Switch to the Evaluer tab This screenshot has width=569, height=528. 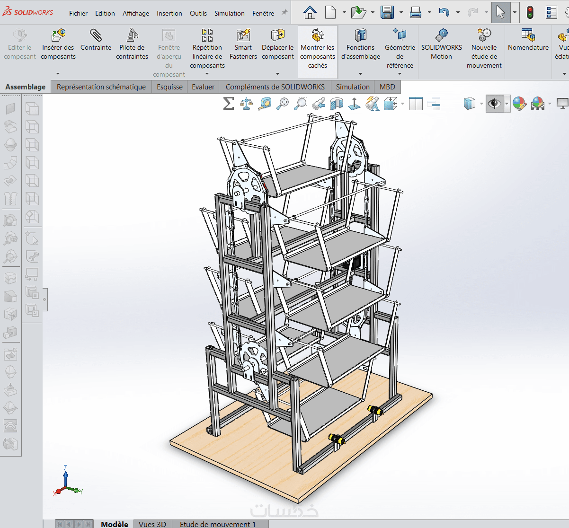tap(203, 87)
